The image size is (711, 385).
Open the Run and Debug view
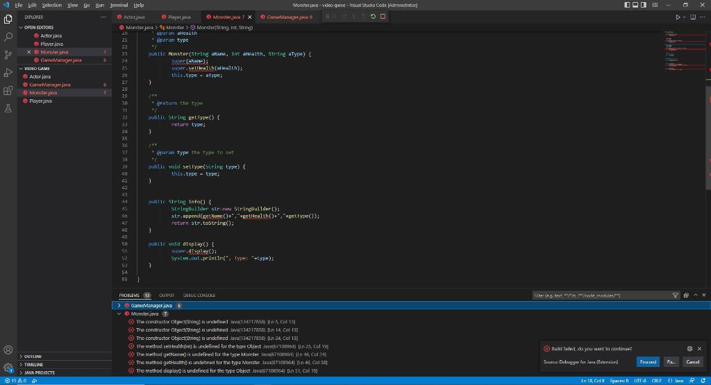coord(8,72)
